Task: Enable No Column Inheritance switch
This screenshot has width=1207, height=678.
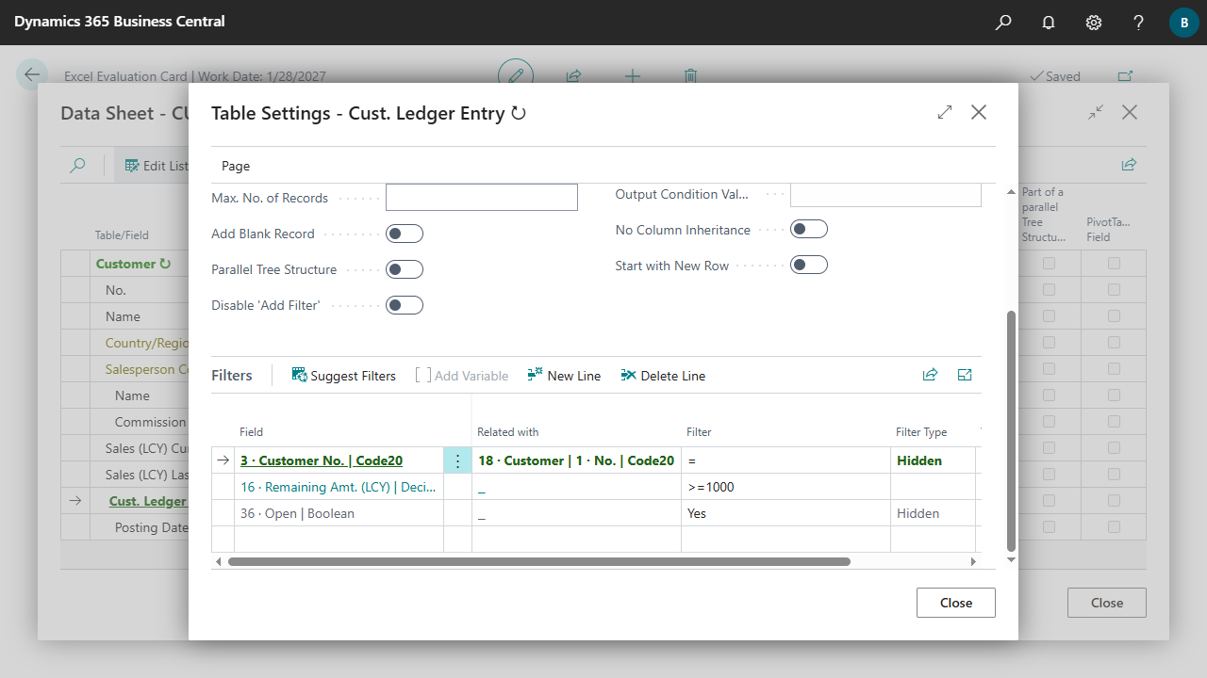Action: tap(809, 230)
